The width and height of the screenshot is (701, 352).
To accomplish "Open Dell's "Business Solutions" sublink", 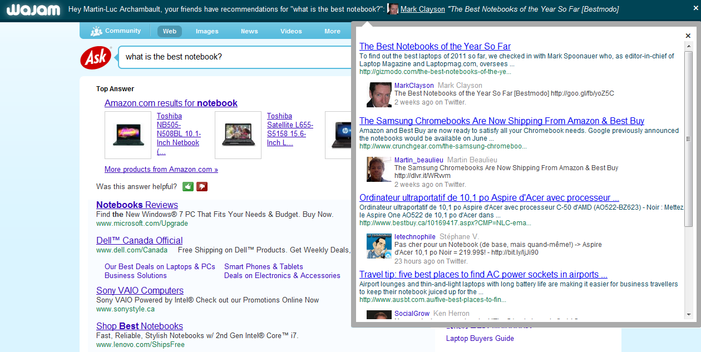I will [x=136, y=276].
